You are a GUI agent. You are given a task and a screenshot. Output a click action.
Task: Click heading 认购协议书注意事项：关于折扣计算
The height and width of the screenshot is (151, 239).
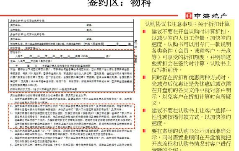point(187,24)
